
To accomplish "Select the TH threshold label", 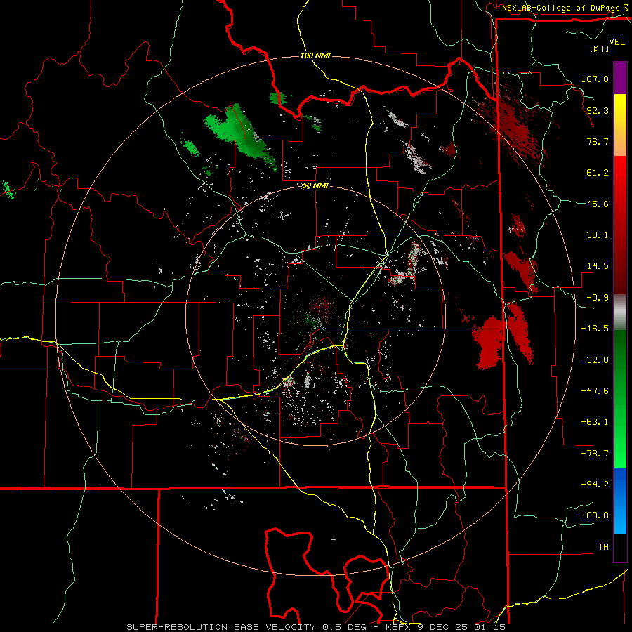I will 603,547.
